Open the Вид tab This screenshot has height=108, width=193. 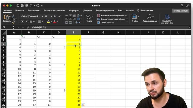coord(120,10)
